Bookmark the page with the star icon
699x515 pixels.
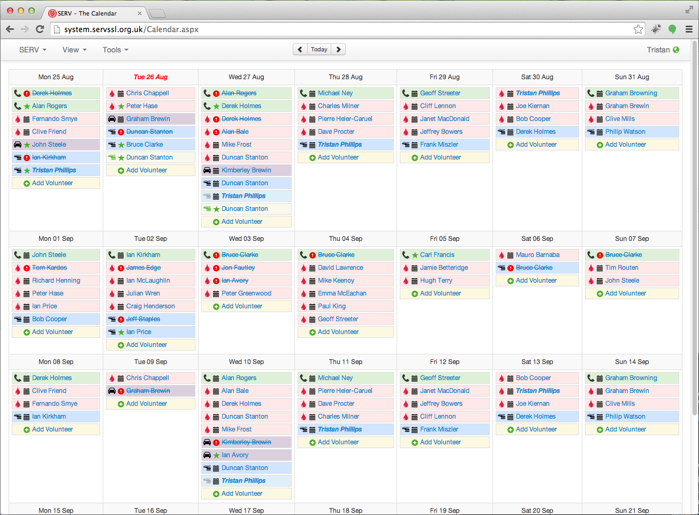(x=638, y=29)
